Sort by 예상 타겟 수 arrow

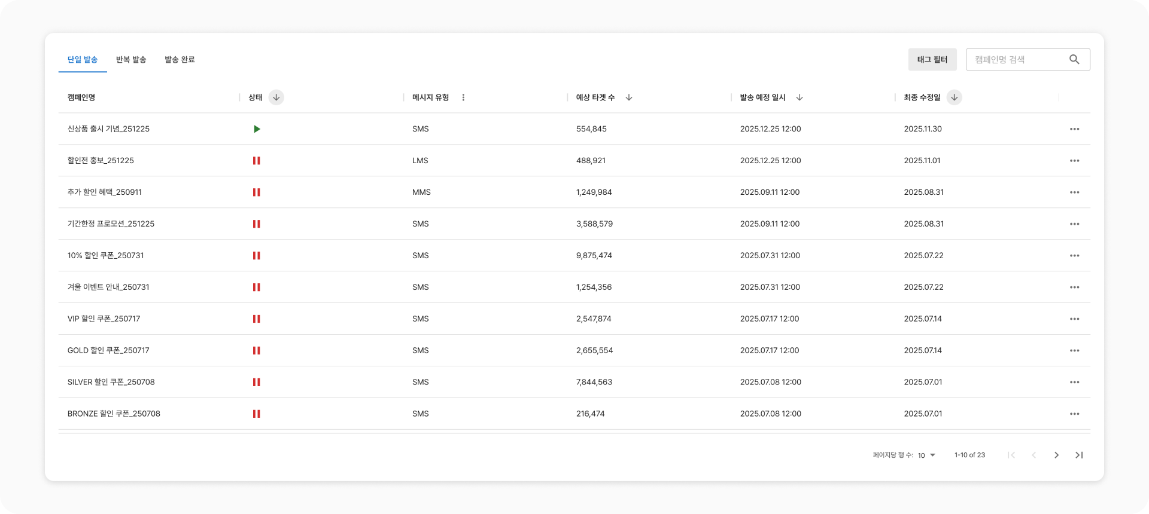tap(628, 97)
